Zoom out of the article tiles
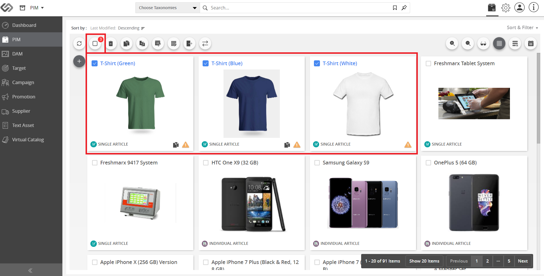Image resolution: width=544 pixels, height=276 pixels. [468, 43]
